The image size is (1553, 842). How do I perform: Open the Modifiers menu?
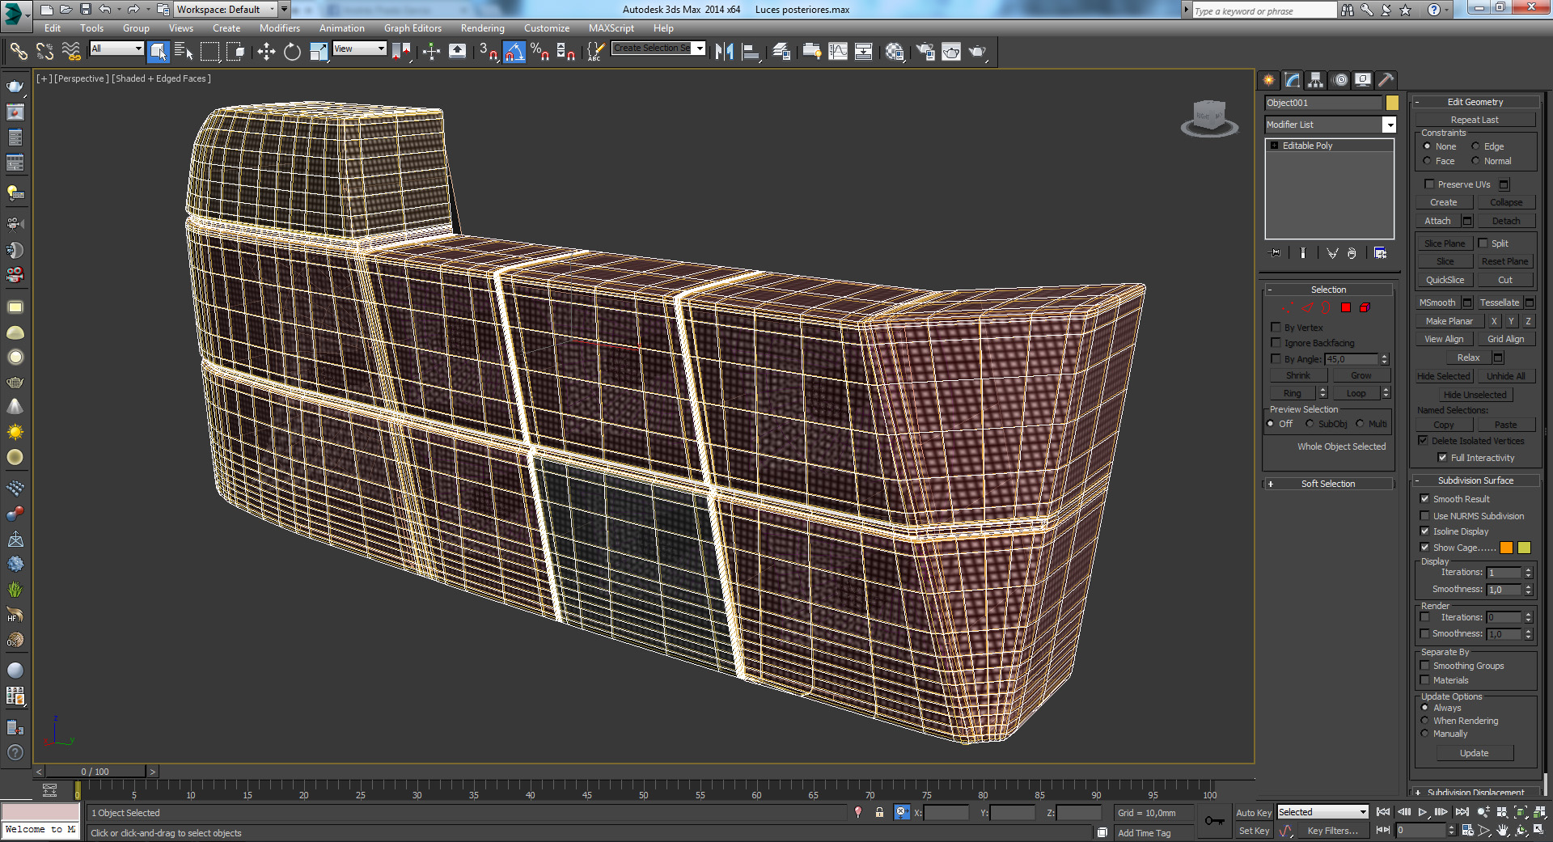pos(279,28)
